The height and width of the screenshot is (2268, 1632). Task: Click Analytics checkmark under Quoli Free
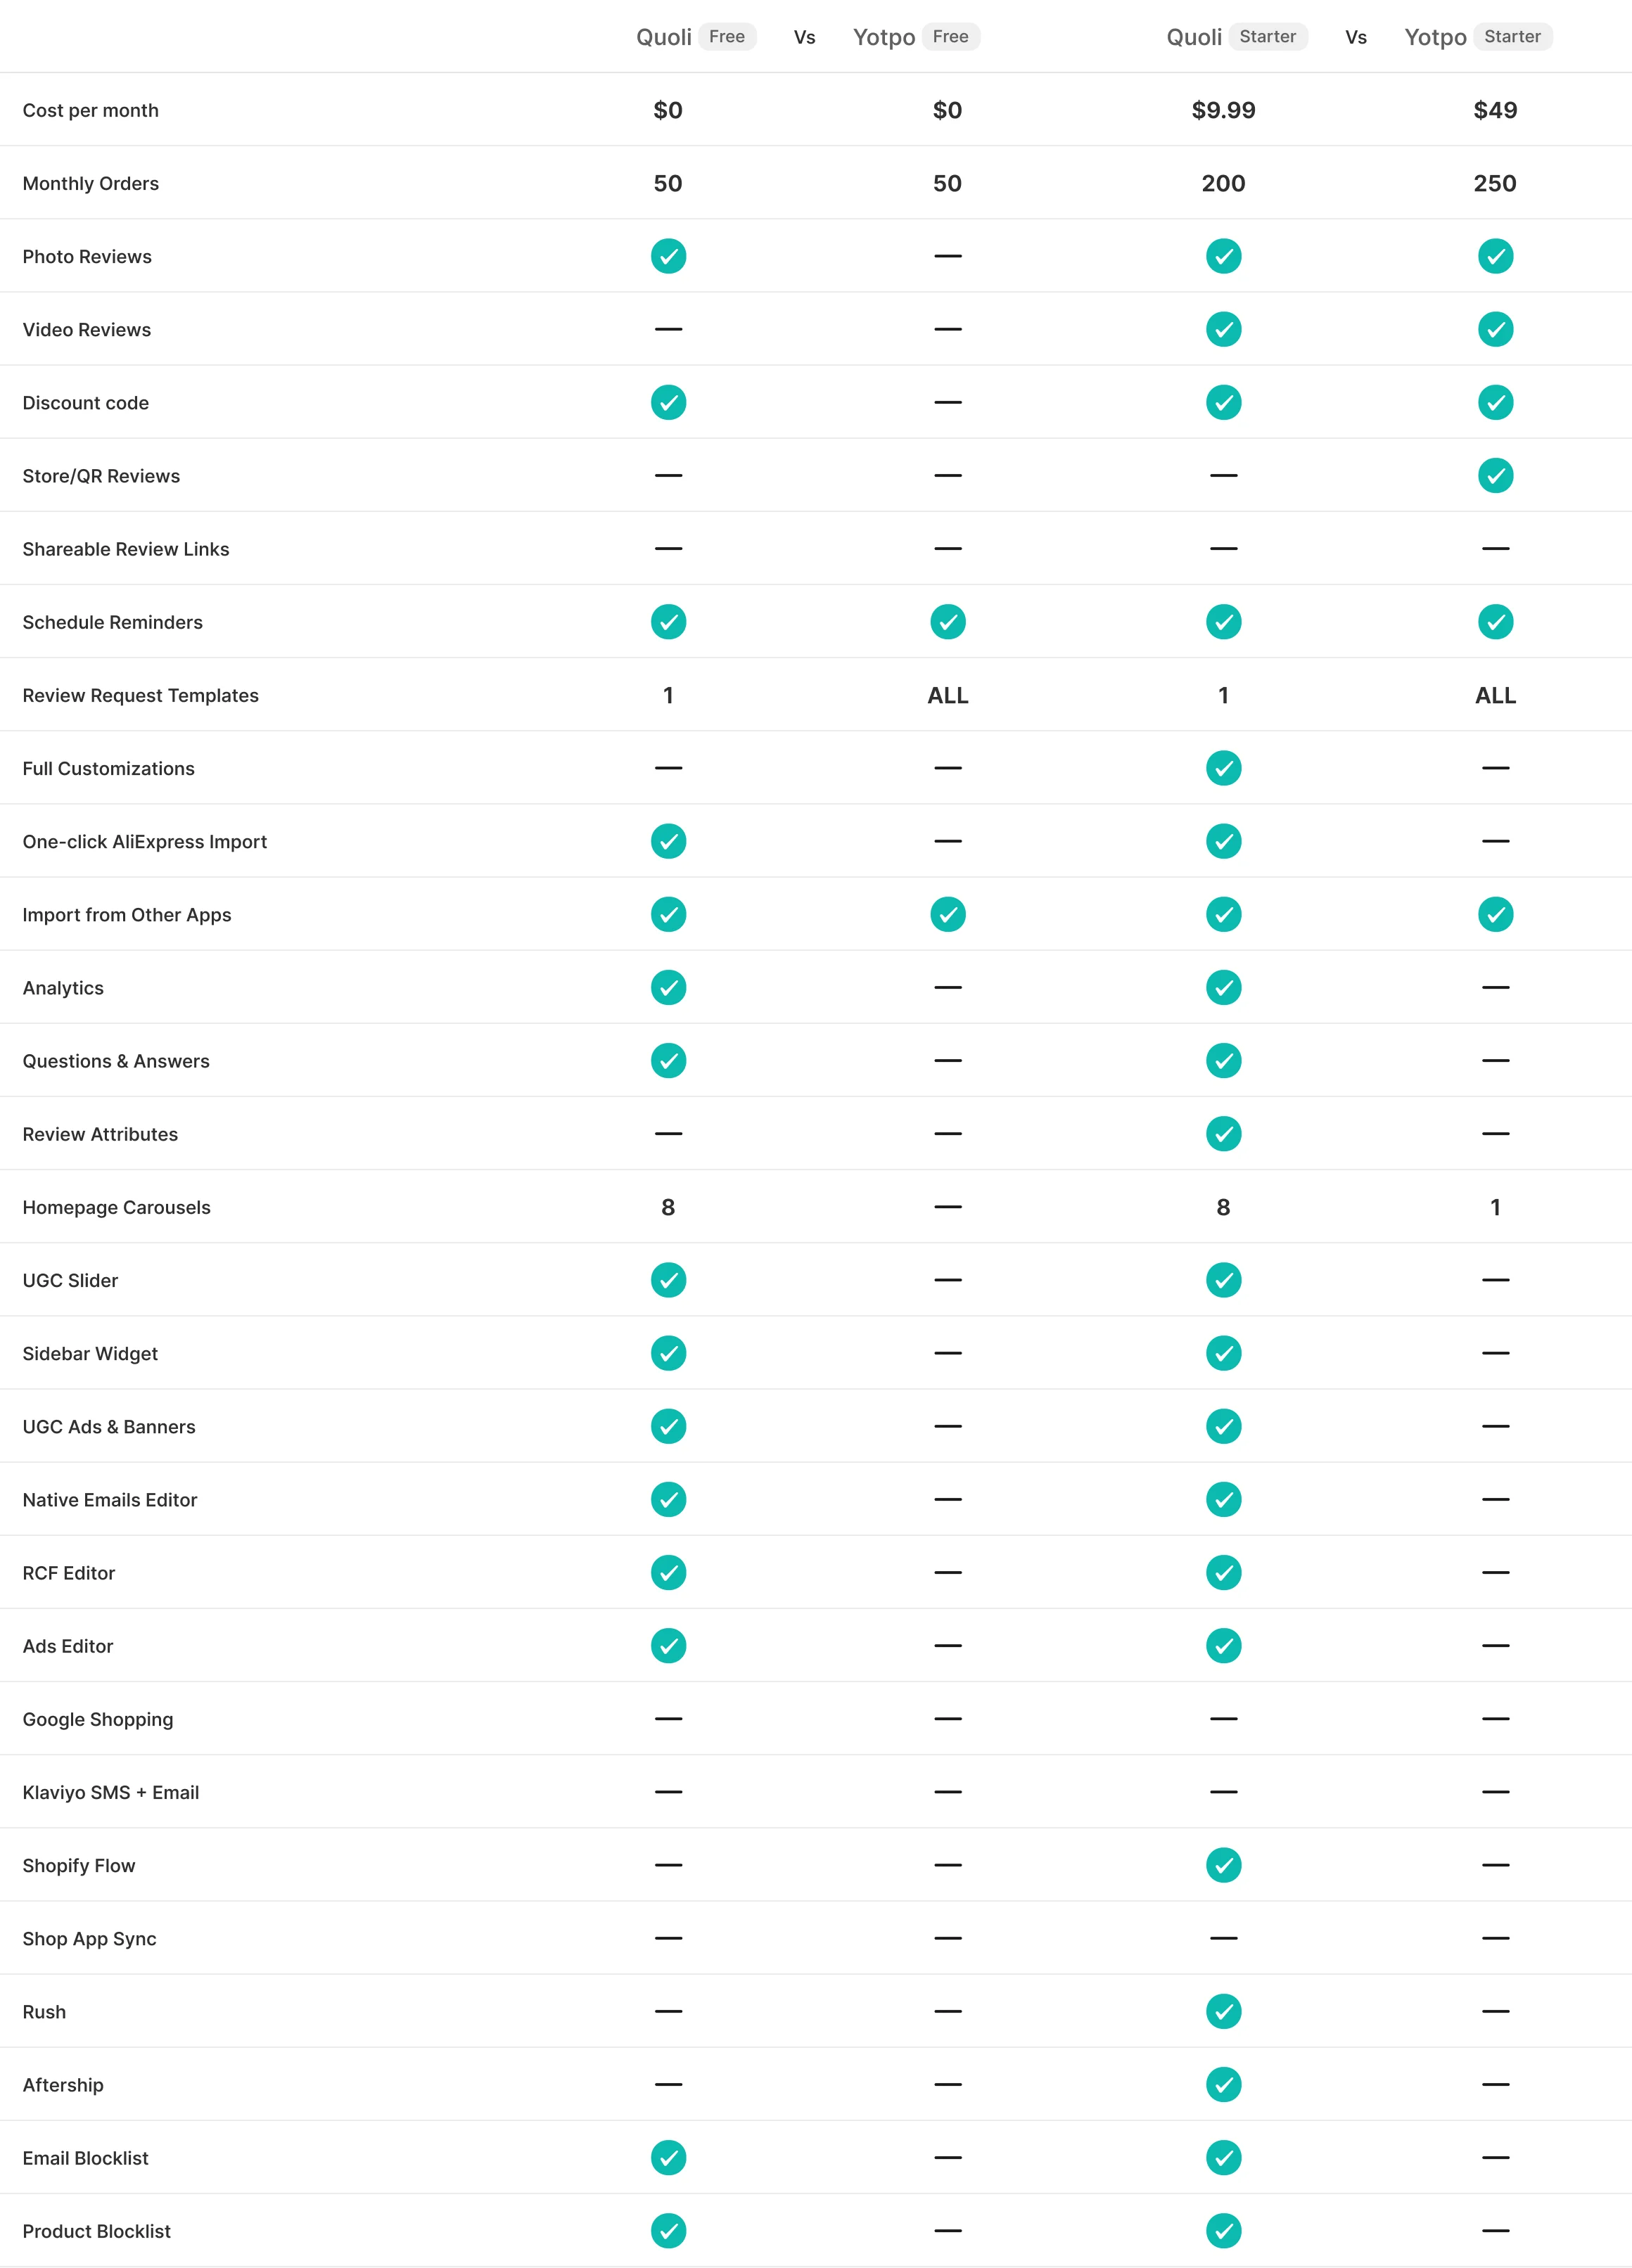(668, 987)
